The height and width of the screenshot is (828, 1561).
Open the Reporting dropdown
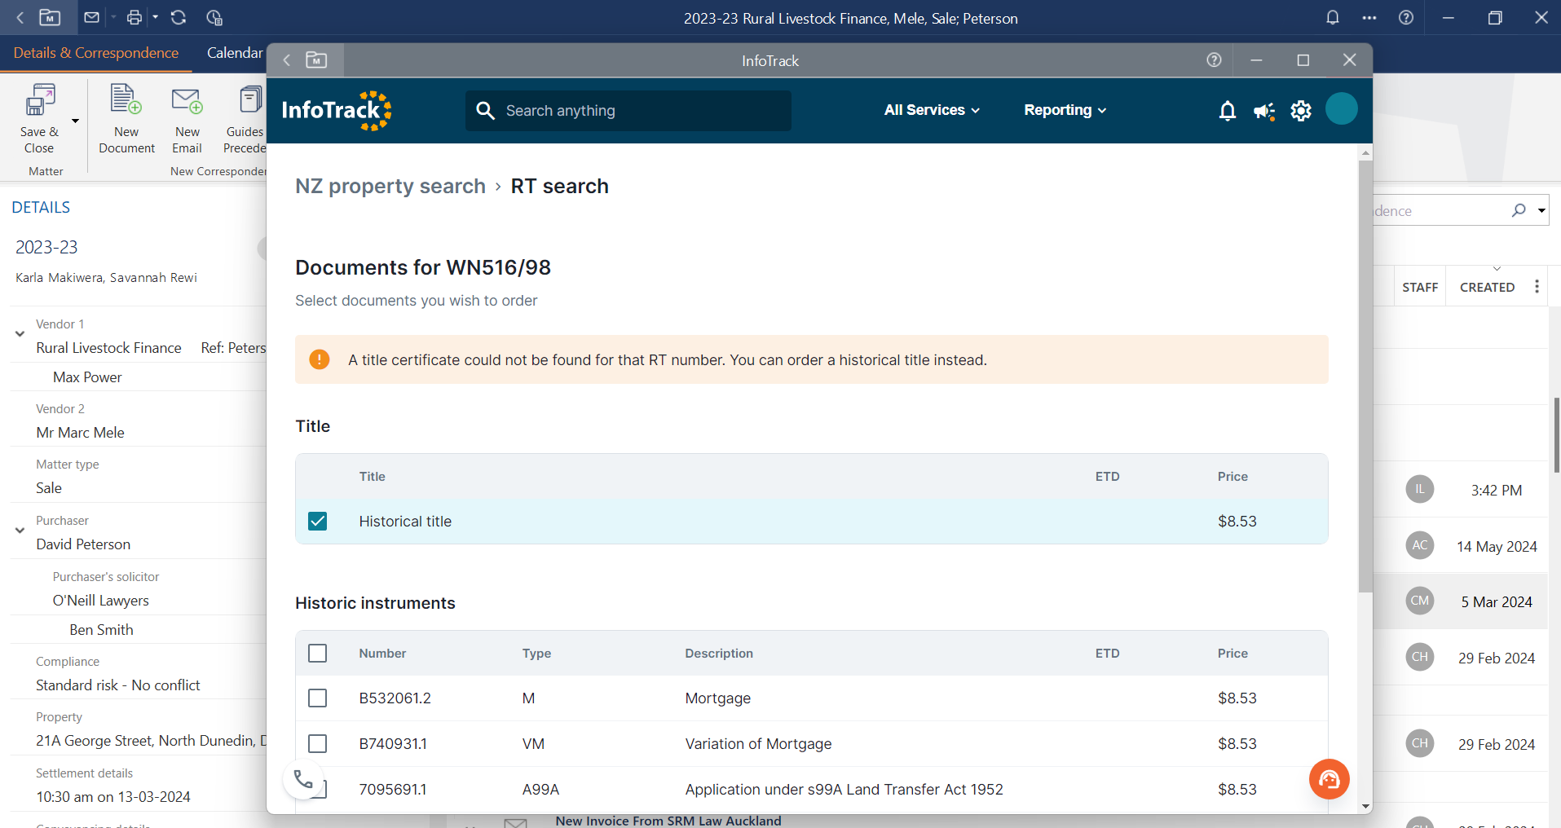(x=1064, y=110)
